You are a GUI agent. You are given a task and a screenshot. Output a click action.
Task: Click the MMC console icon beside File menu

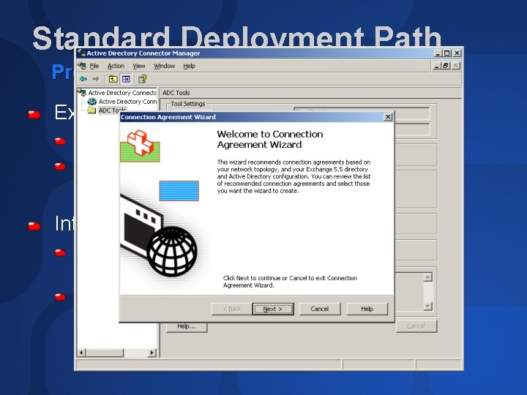pos(82,66)
